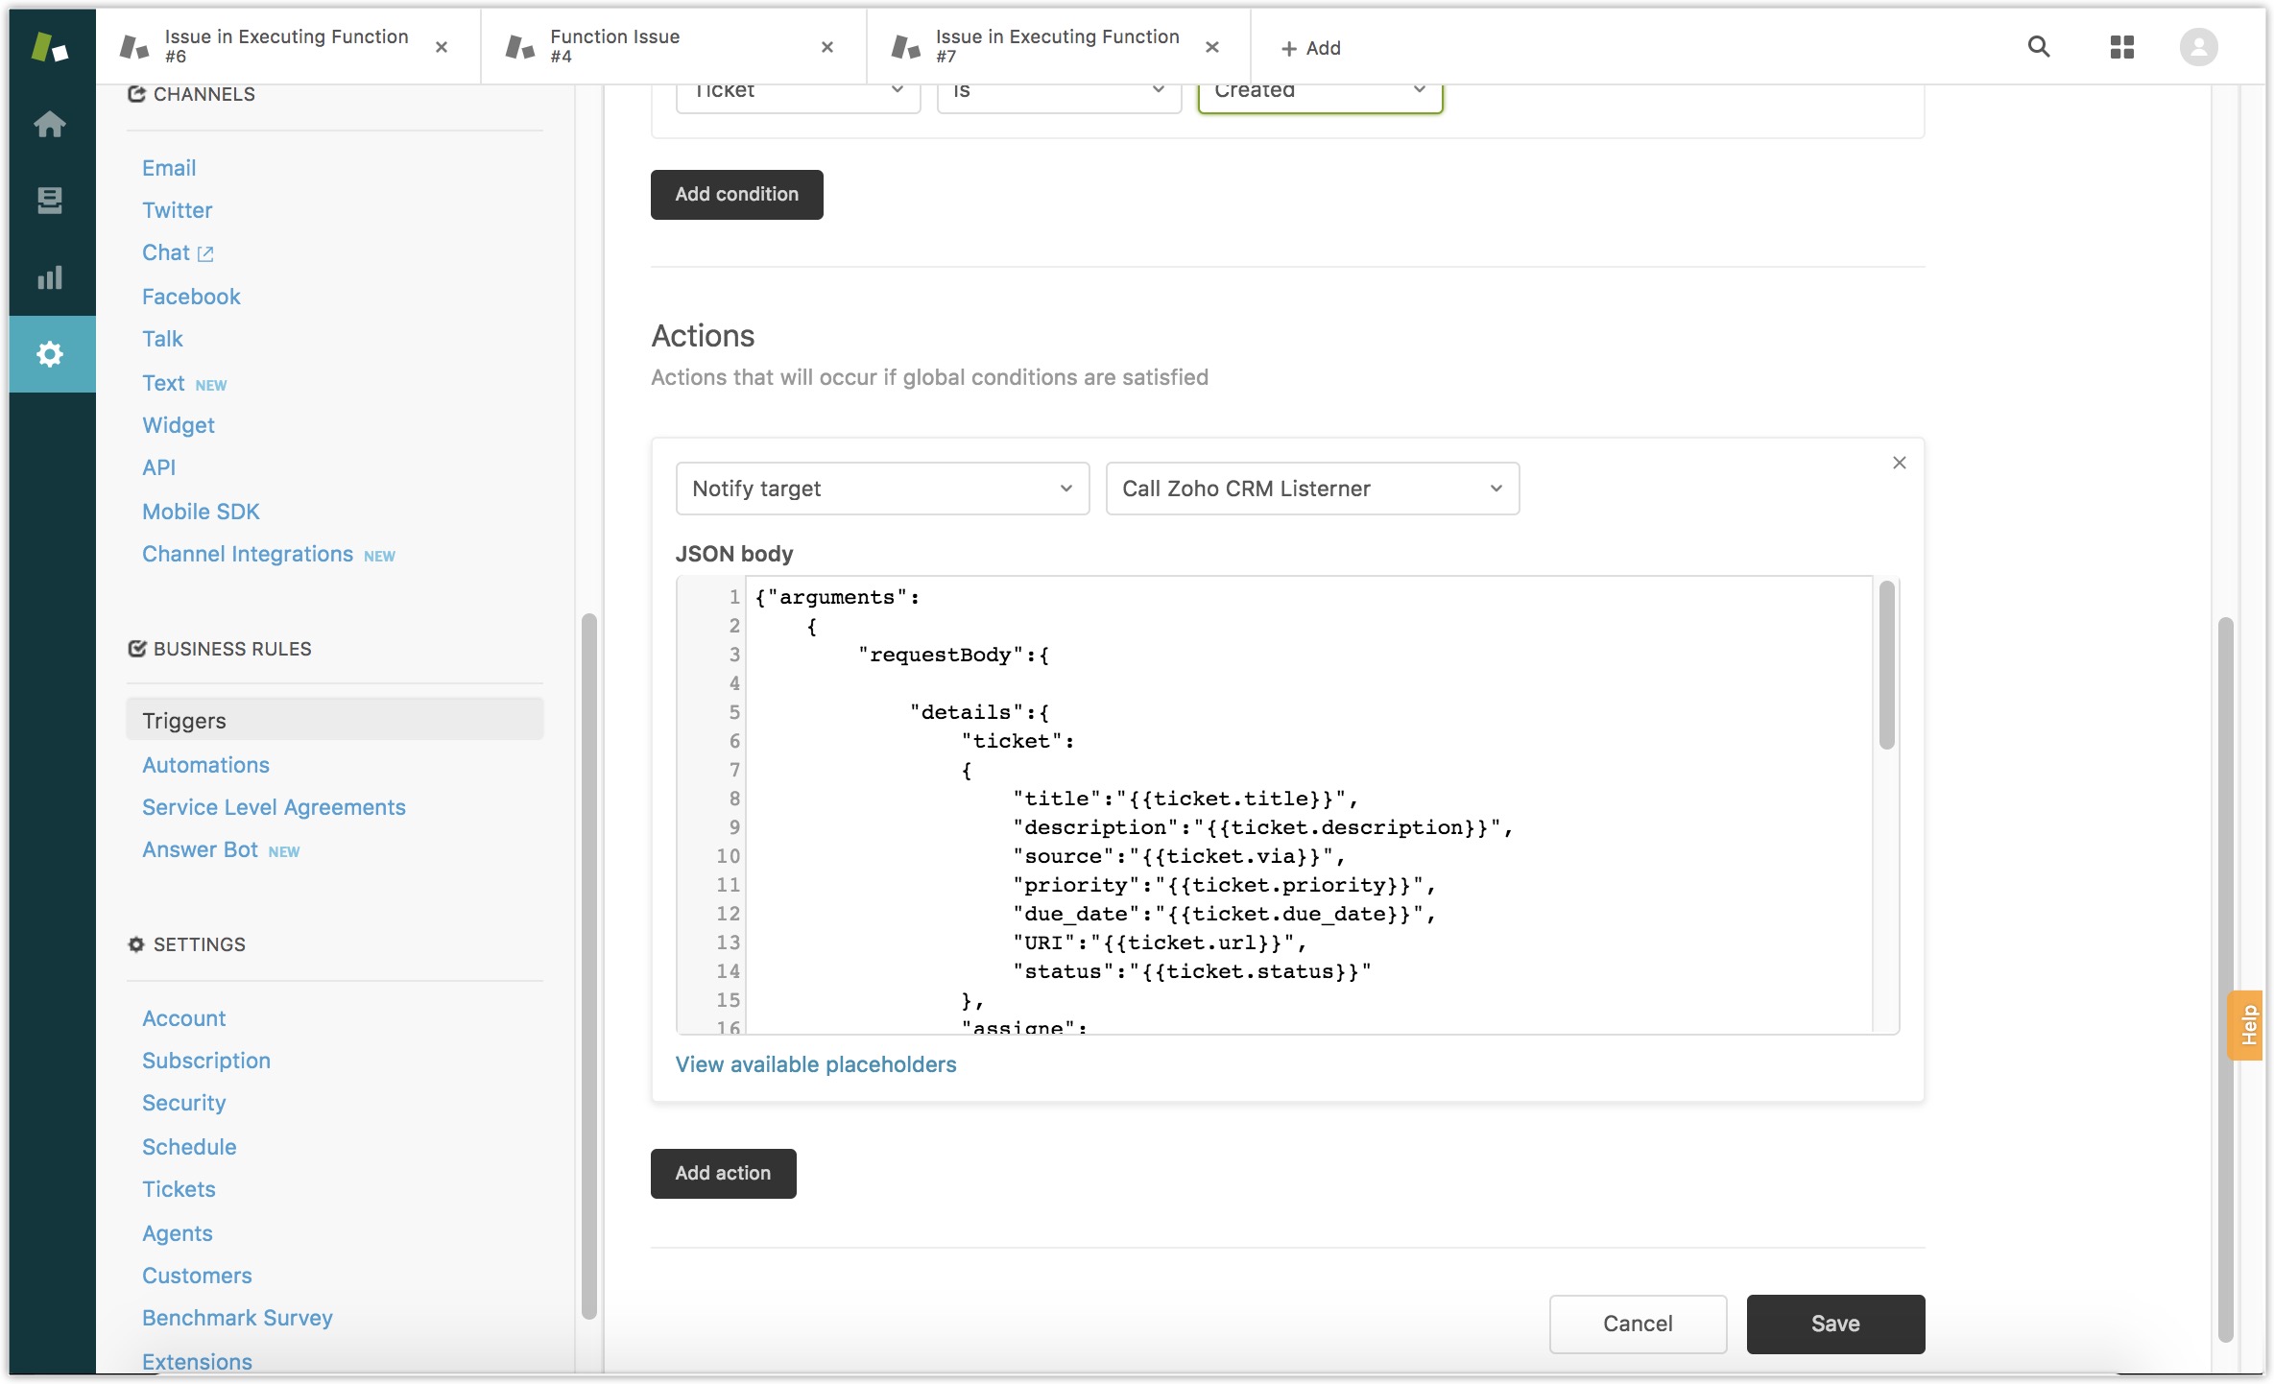
Task: Add a new ticket tab
Action: point(1310,48)
